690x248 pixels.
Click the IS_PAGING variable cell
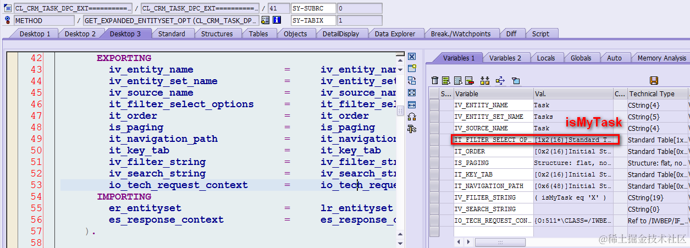(x=493, y=163)
